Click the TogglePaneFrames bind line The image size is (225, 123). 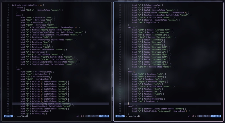click(48, 64)
